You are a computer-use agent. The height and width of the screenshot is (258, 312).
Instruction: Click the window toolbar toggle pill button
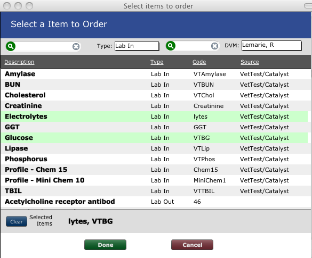tap(308, 6)
